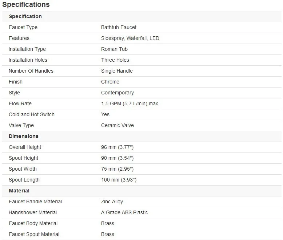Select the Yes value

point(105,115)
